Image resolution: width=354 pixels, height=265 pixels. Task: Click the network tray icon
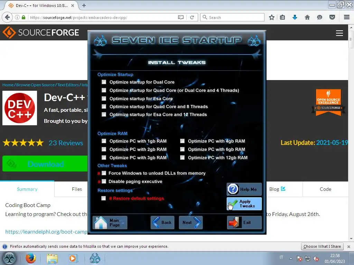click(x=307, y=258)
